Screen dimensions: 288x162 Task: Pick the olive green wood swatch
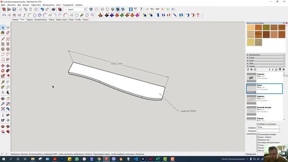coord(266,27)
